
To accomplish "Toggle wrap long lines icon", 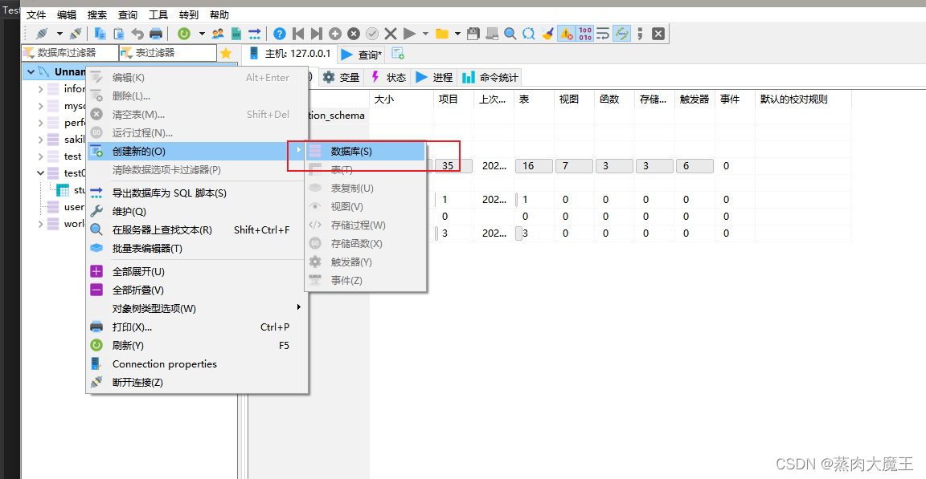I will pos(603,34).
